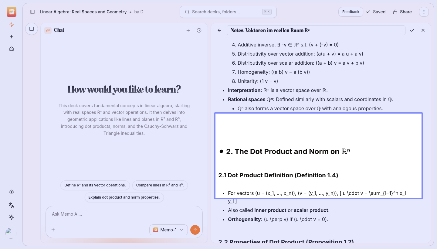Click the Feedback button
This screenshot has height=249, width=437.
(351, 12)
